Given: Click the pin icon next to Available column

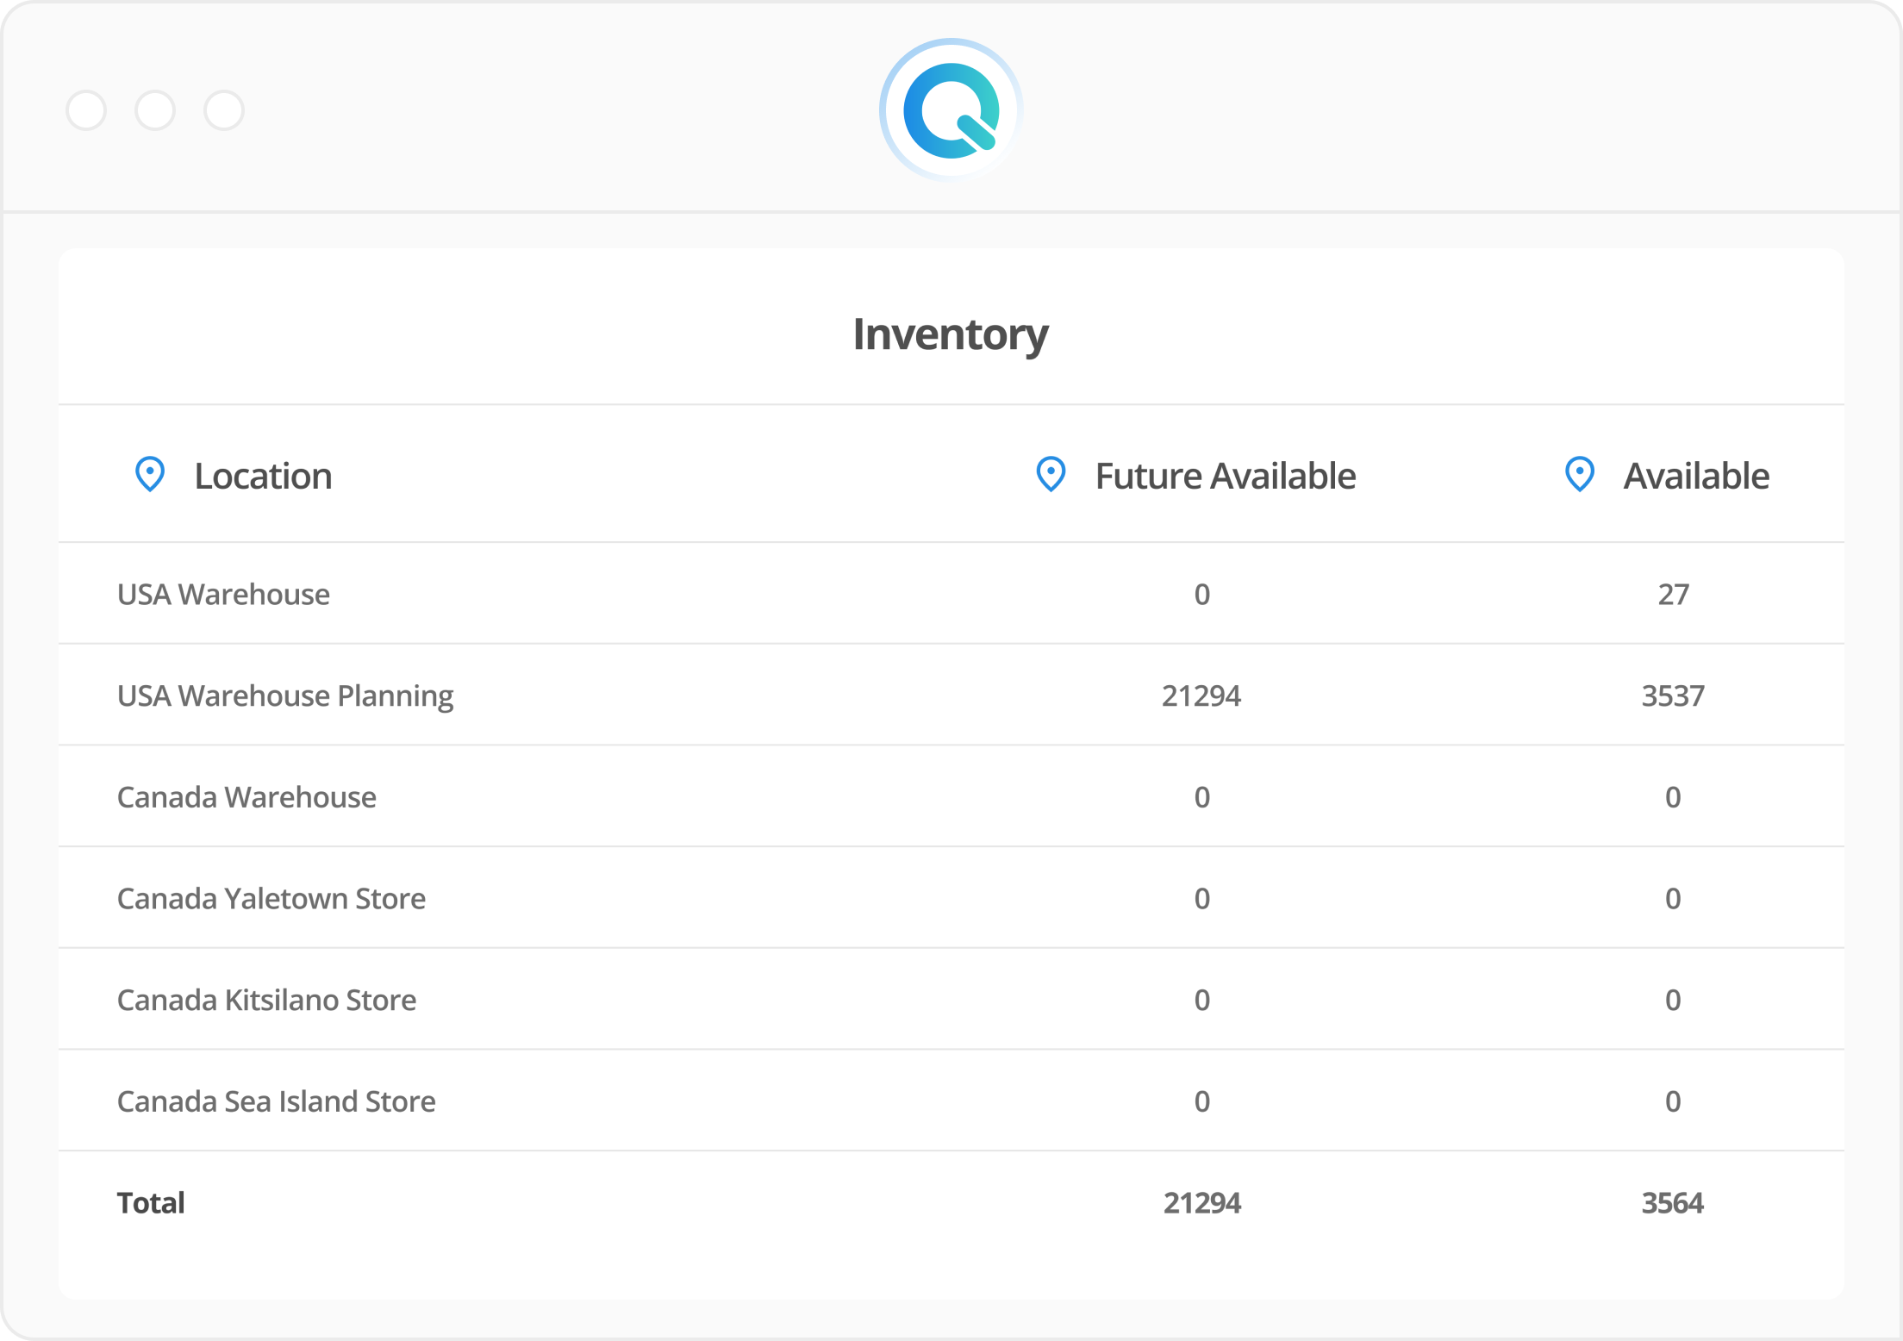Looking at the screenshot, I should 1579,475.
